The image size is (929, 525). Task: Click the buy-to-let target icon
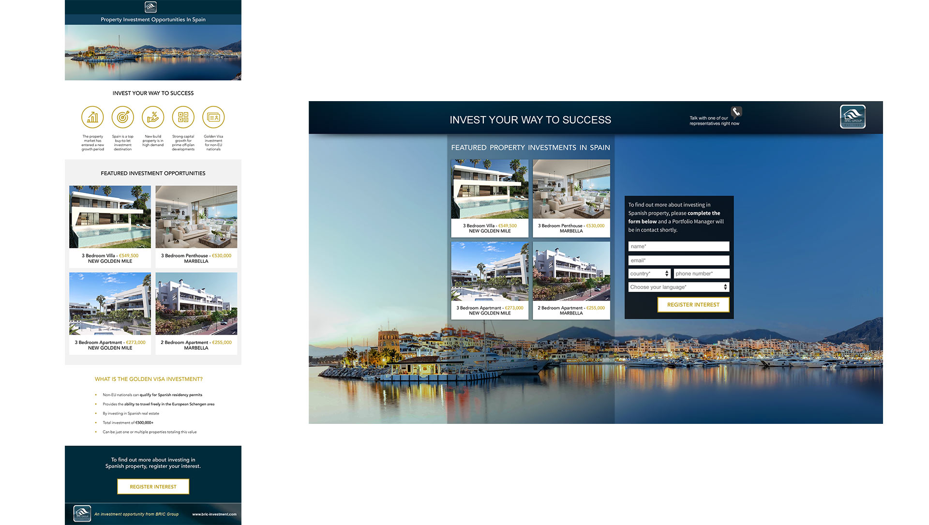(123, 117)
